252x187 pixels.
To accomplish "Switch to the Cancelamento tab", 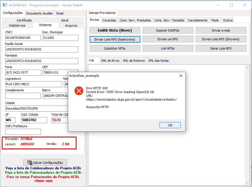I will coord(198,20).
